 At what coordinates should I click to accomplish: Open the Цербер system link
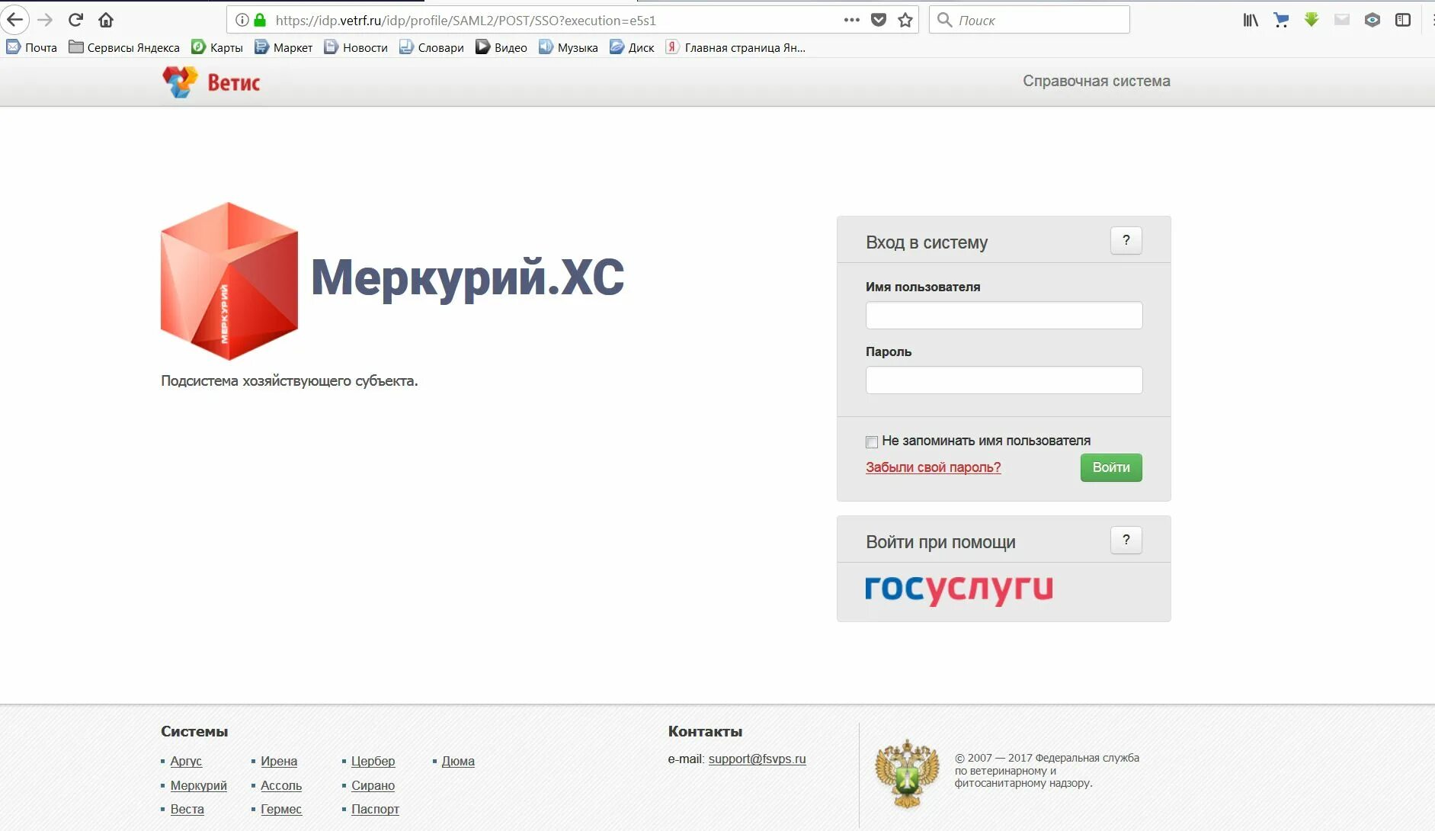click(373, 761)
